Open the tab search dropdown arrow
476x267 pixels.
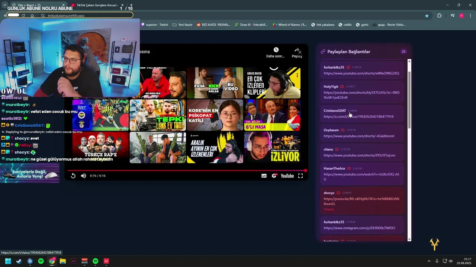pos(4,5)
